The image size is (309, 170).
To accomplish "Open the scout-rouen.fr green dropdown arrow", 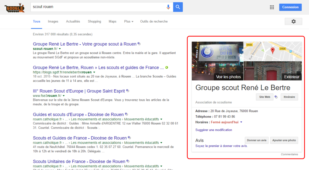I will point(60,49).
